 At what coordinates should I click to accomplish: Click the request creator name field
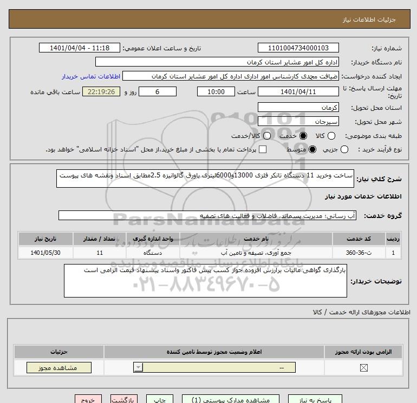(x=231, y=76)
